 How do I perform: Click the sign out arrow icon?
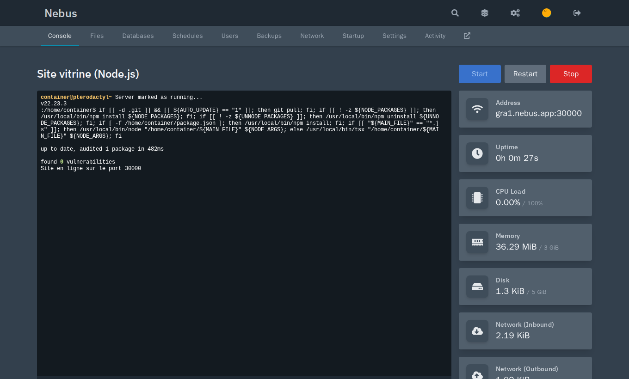pos(577,13)
